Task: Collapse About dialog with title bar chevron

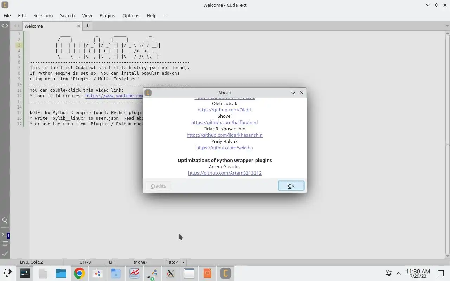Action: [293, 93]
